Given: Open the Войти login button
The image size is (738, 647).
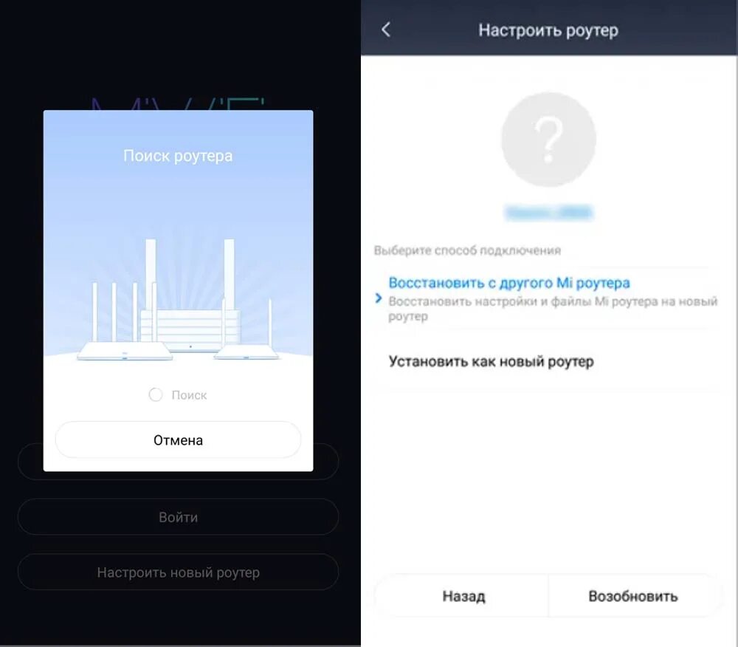Looking at the screenshot, I should click(x=178, y=517).
